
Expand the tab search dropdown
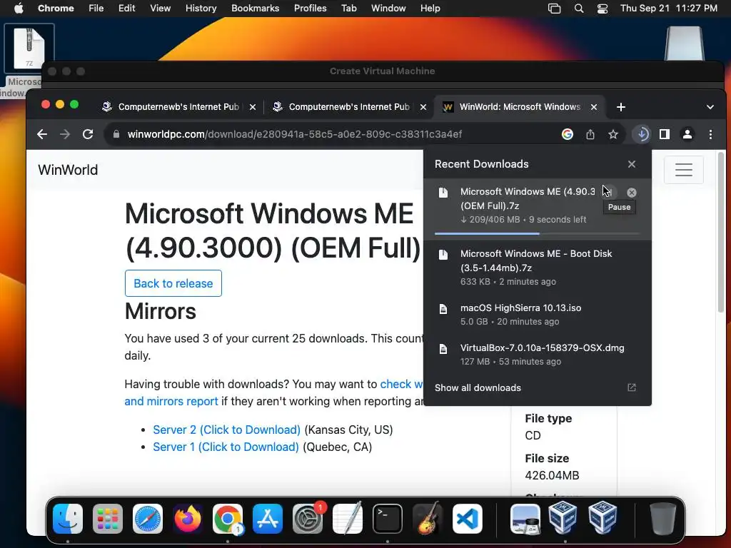tap(710, 107)
